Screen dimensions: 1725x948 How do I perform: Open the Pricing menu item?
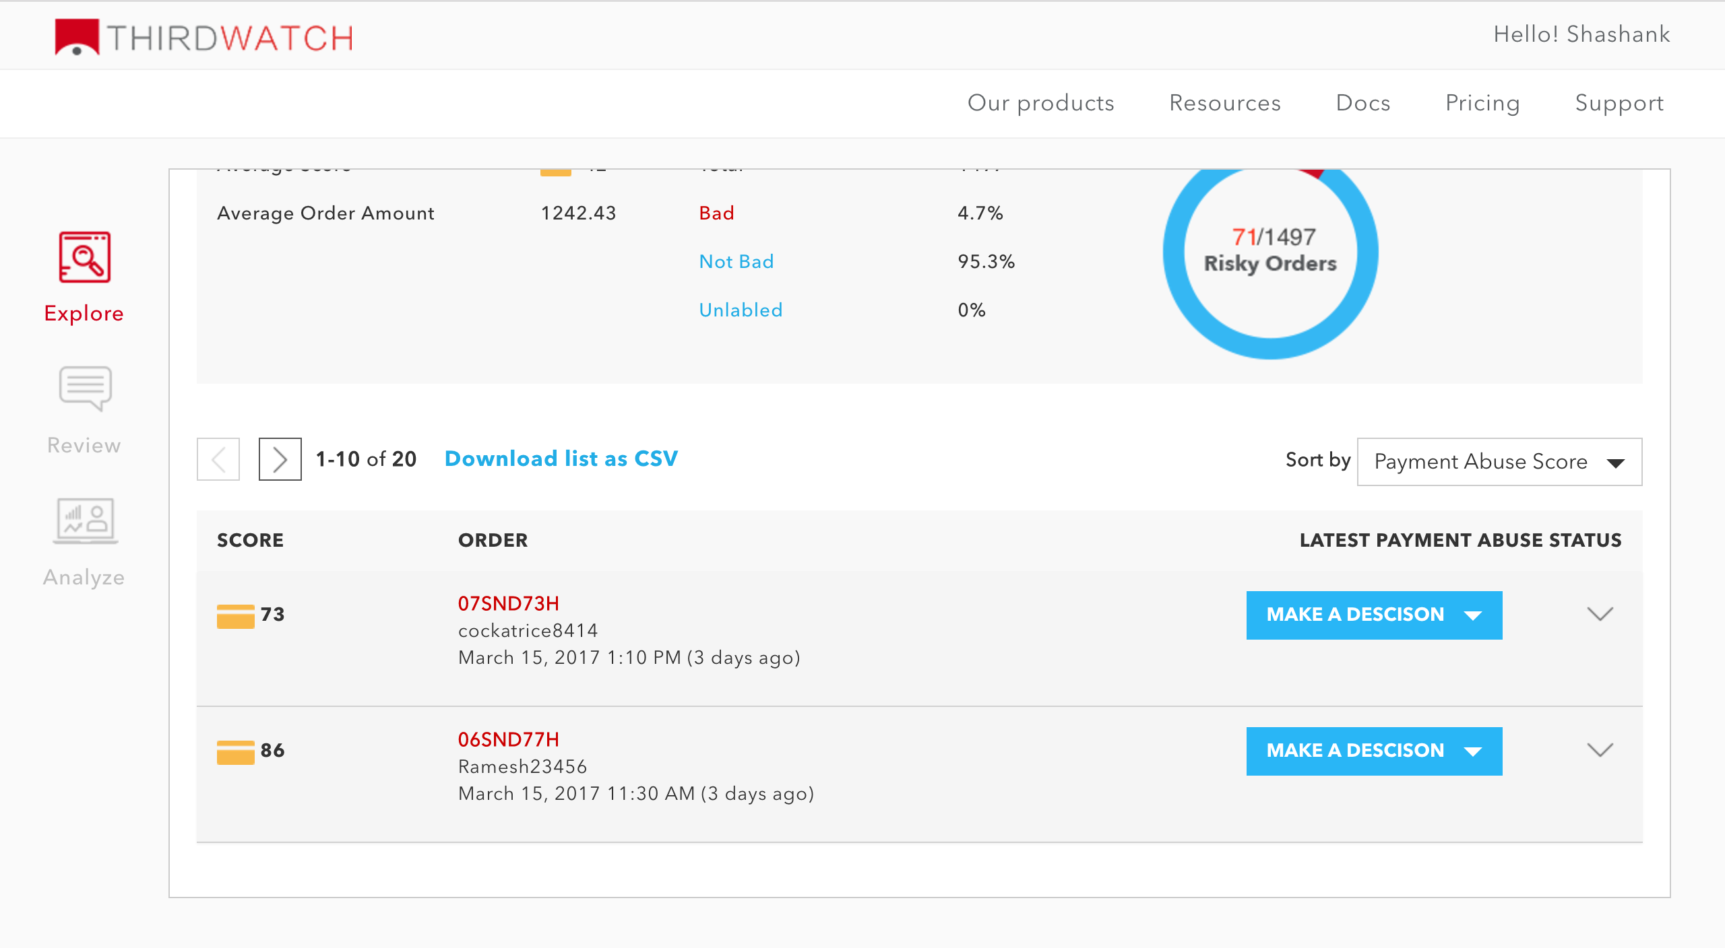pos(1482,103)
